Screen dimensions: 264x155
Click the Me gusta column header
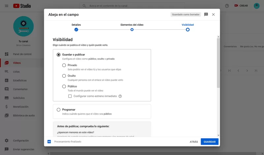point(252,46)
